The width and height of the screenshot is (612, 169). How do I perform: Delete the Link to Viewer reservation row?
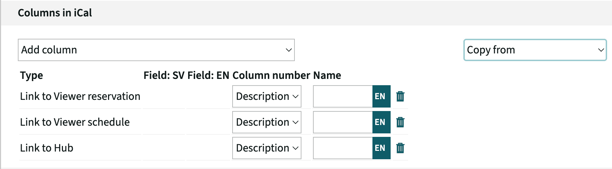400,96
